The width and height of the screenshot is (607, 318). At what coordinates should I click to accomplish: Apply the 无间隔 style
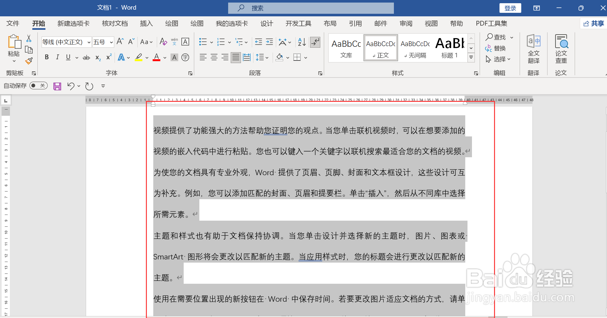point(415,48)
